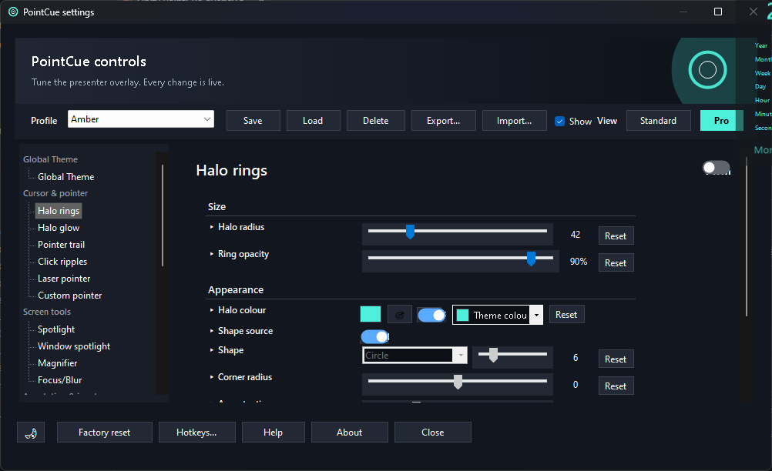
Task: Open Halo glow settings
Action: [59, 228]
